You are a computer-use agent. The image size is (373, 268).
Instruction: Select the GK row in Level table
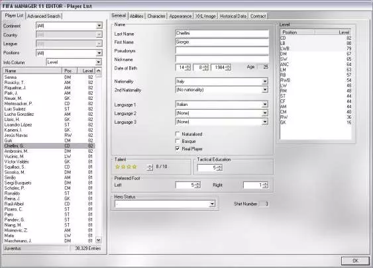click(x=315, y=122)
